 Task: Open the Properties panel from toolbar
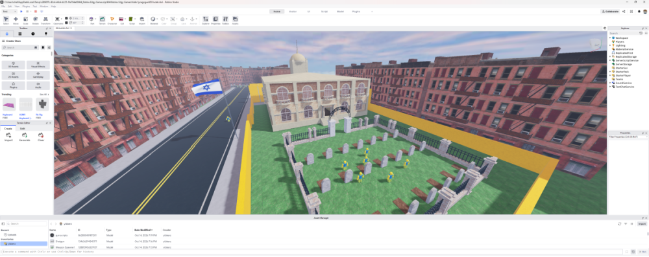click(x=215, y=20)
